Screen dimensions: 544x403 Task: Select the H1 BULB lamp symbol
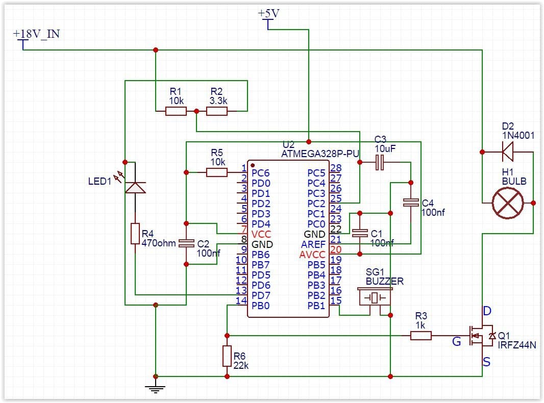[508, 203]
